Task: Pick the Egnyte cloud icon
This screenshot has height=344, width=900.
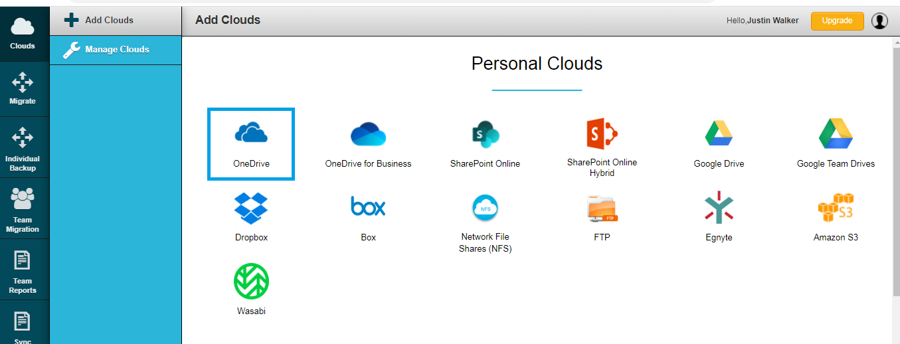Action: 719,207
